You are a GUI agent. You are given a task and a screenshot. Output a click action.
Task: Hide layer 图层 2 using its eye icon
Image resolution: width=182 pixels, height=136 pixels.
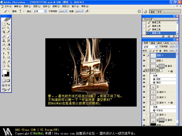coord(144,61)
